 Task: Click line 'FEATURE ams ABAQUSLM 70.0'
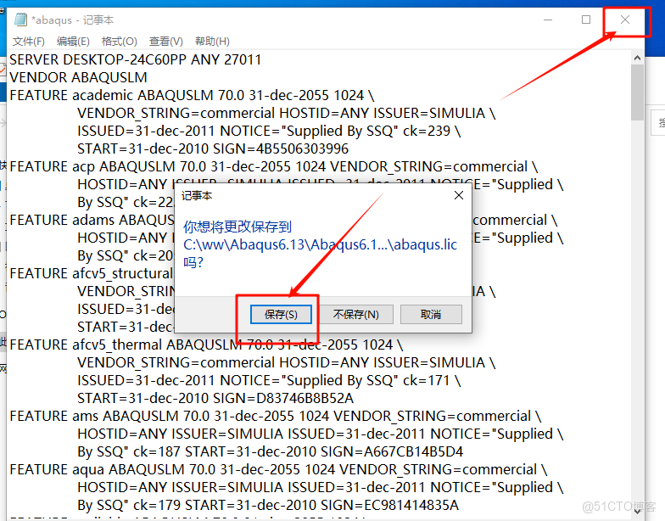[275, 416]
